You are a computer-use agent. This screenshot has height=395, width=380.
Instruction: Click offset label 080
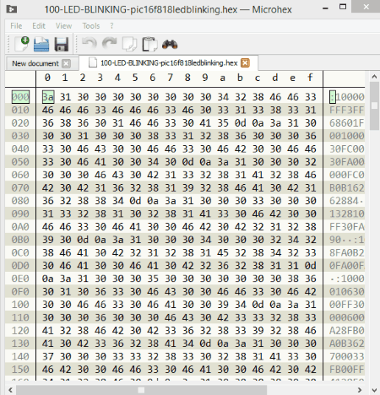tap(20, 201)
